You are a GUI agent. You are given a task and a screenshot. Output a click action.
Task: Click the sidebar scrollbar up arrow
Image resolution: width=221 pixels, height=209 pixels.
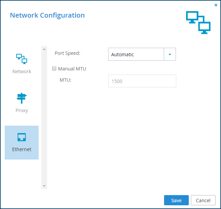(x=44, y=49)
